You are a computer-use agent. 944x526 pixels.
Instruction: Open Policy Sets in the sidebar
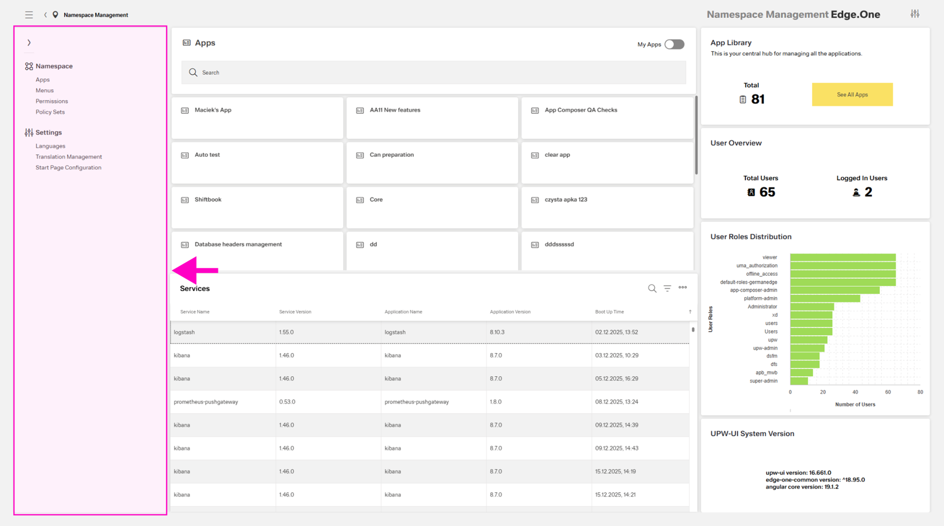point(50,112)
